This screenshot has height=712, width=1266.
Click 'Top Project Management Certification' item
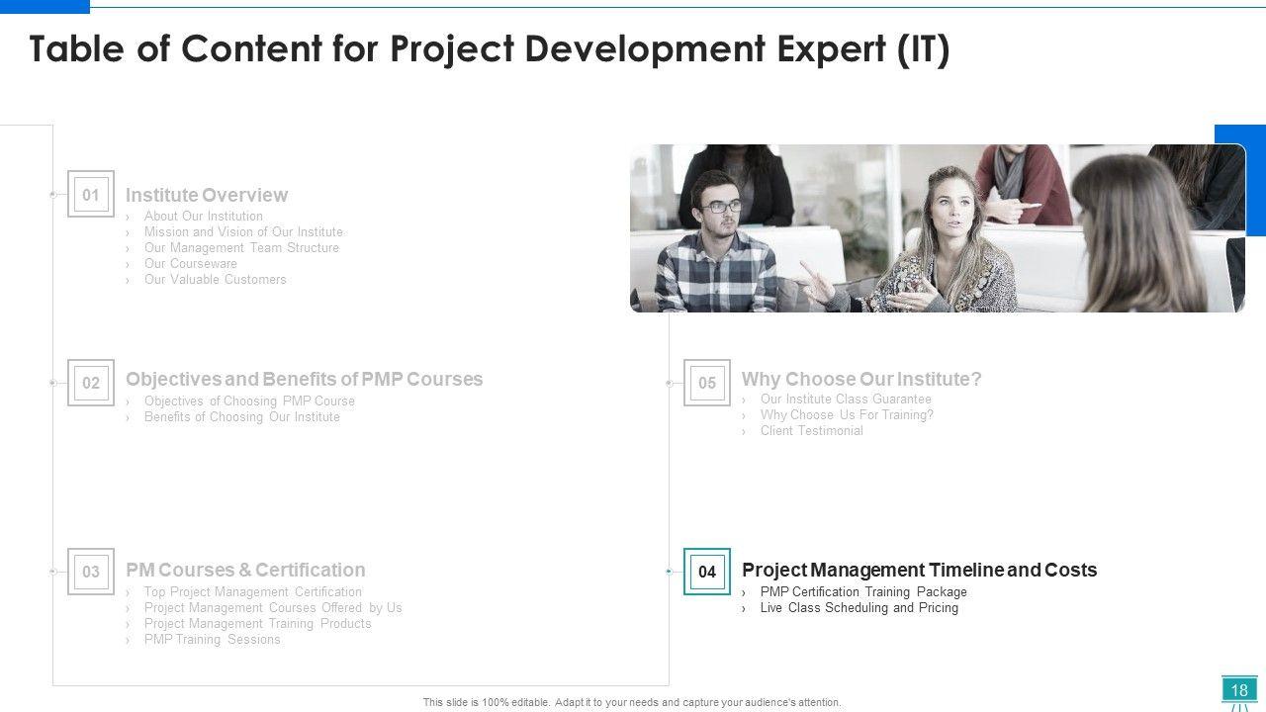[x=253, y=591]
